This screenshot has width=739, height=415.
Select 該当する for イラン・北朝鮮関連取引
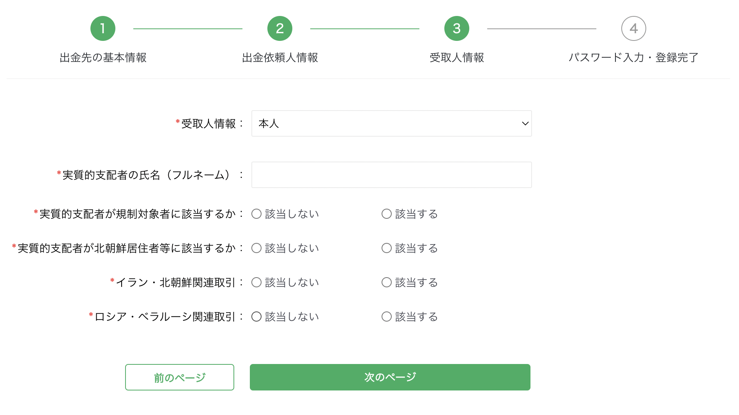[387, 282]
